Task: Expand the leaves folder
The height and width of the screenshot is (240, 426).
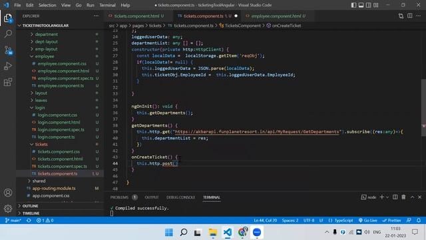Action: click(41, 100)
